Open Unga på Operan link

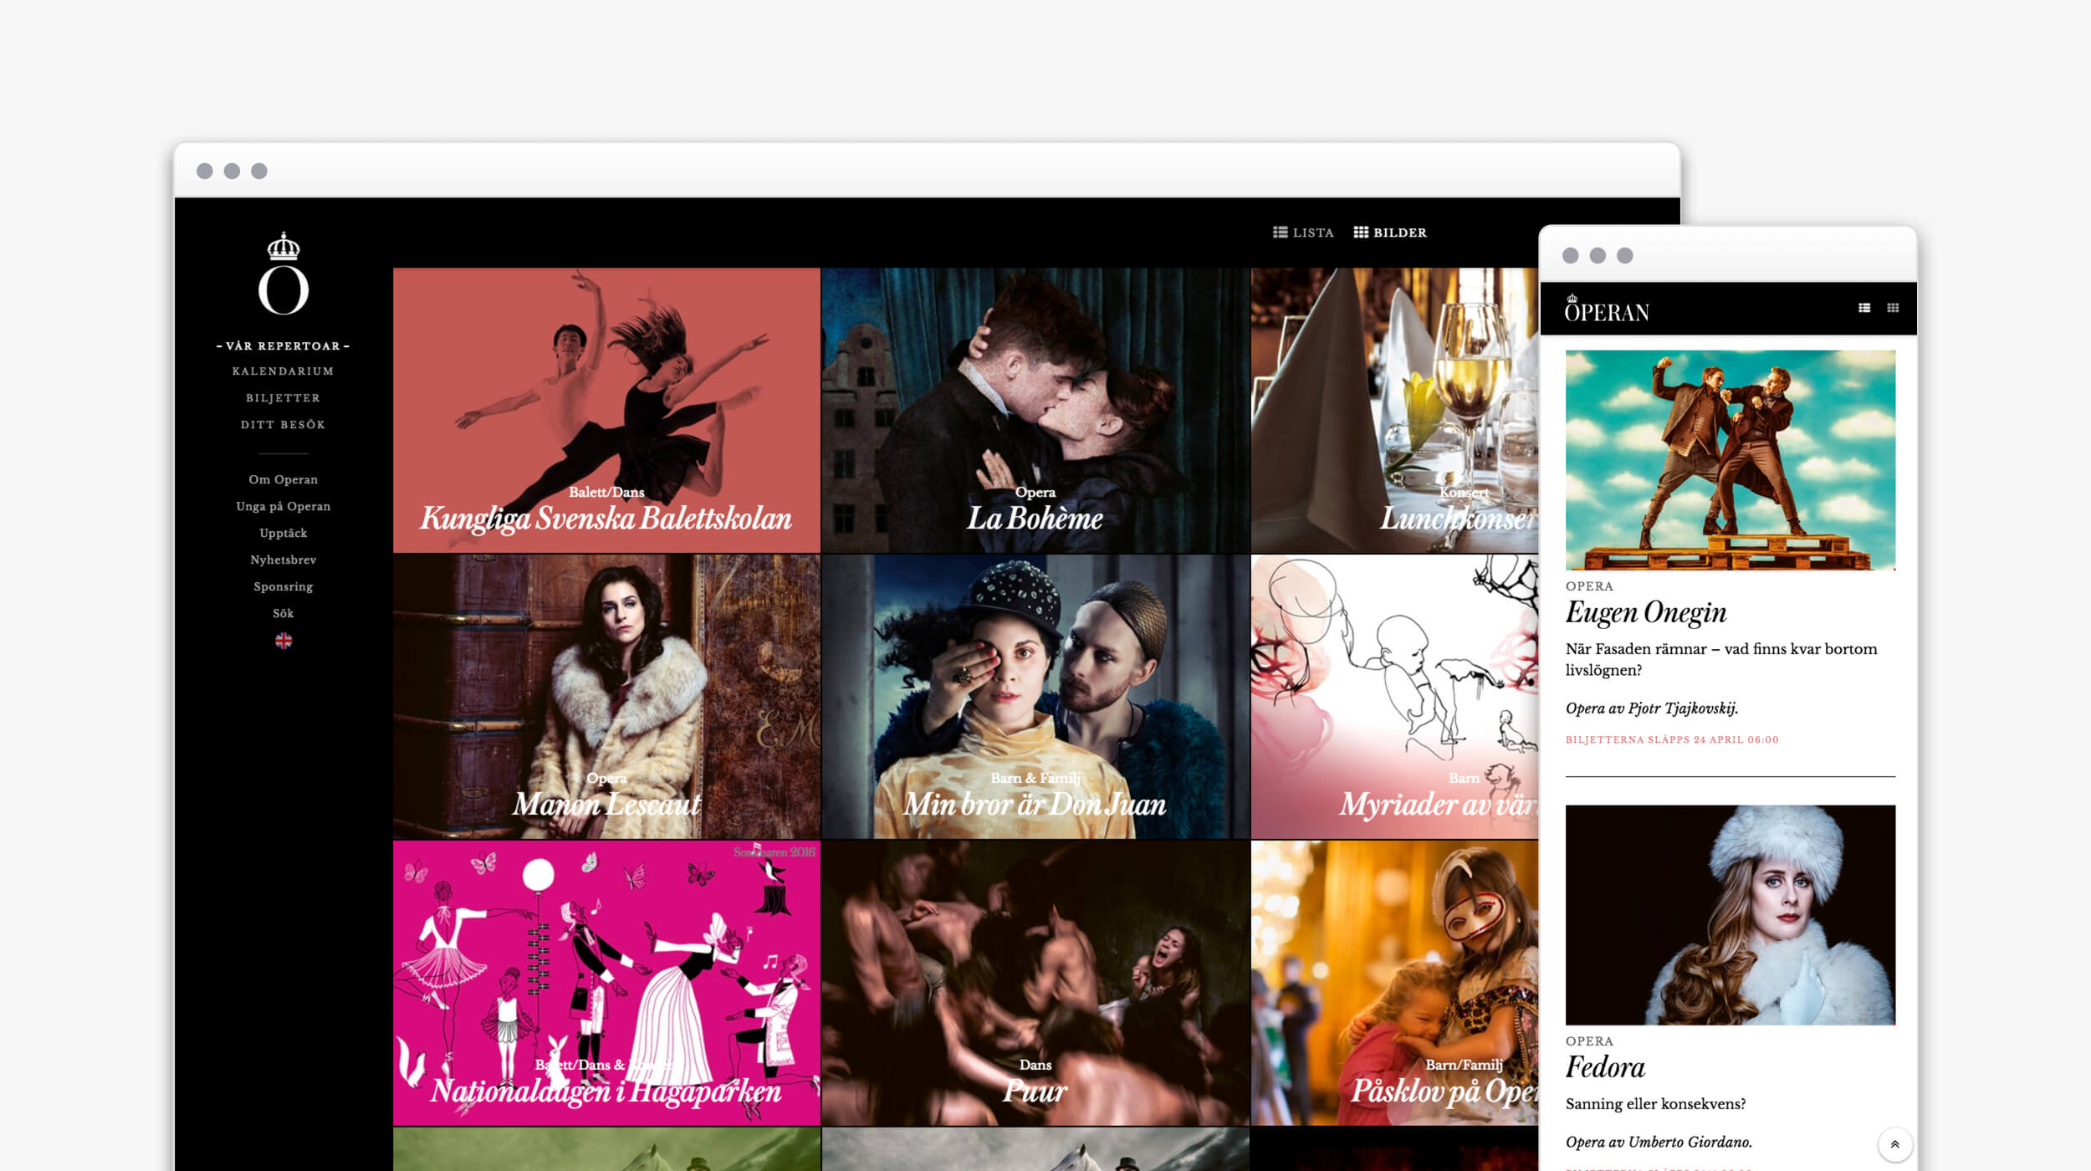tap(283, 506)
